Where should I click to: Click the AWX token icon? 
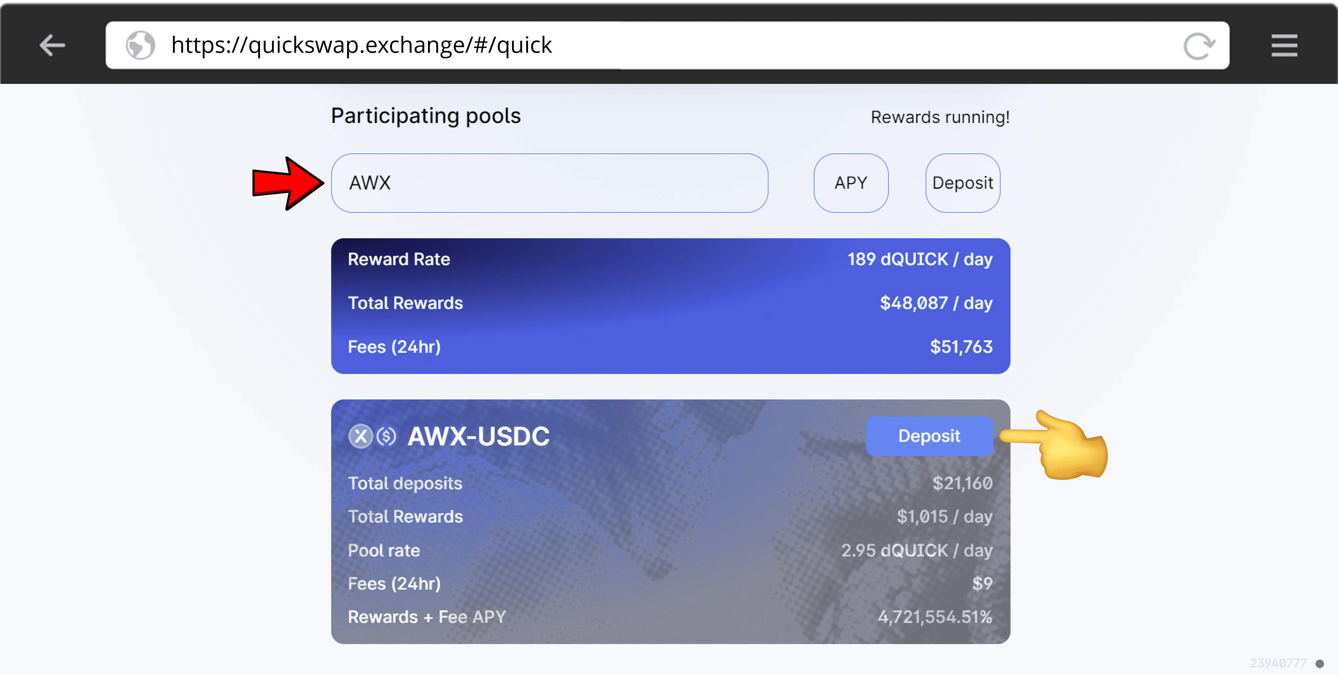click(360, 436)
